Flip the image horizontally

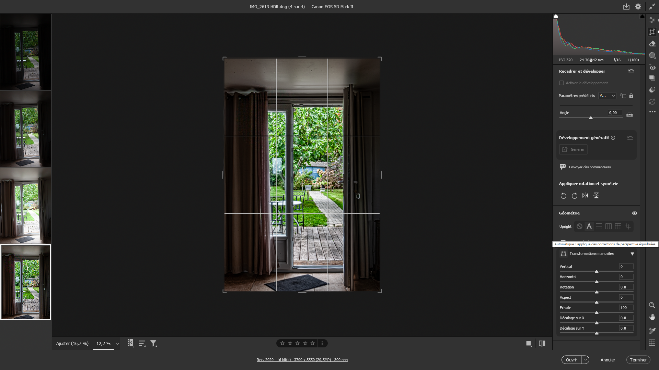(585, 196)
